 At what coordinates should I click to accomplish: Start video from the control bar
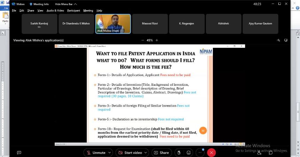coord(130,152)
